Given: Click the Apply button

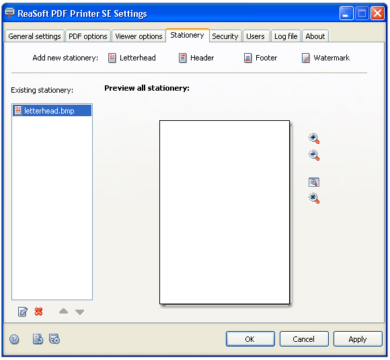Looking at the screenshot, I should pyautogui.click(x=358, y=339).
